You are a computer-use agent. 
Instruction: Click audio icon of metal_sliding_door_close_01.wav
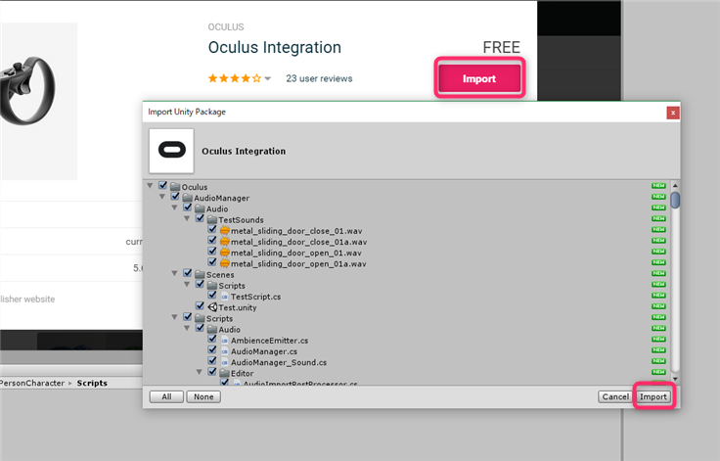225,230
